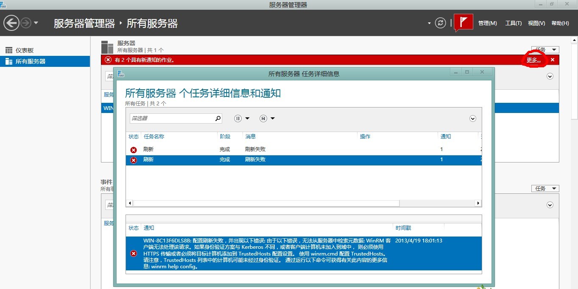578x289 pixels.
Task: Expand the events section chevron
Action: (550, 205)
